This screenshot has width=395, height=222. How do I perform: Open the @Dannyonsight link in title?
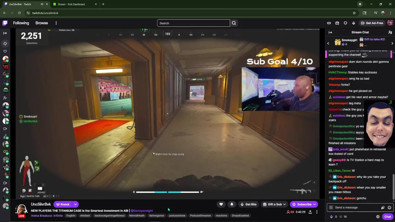tap(142, 211)
